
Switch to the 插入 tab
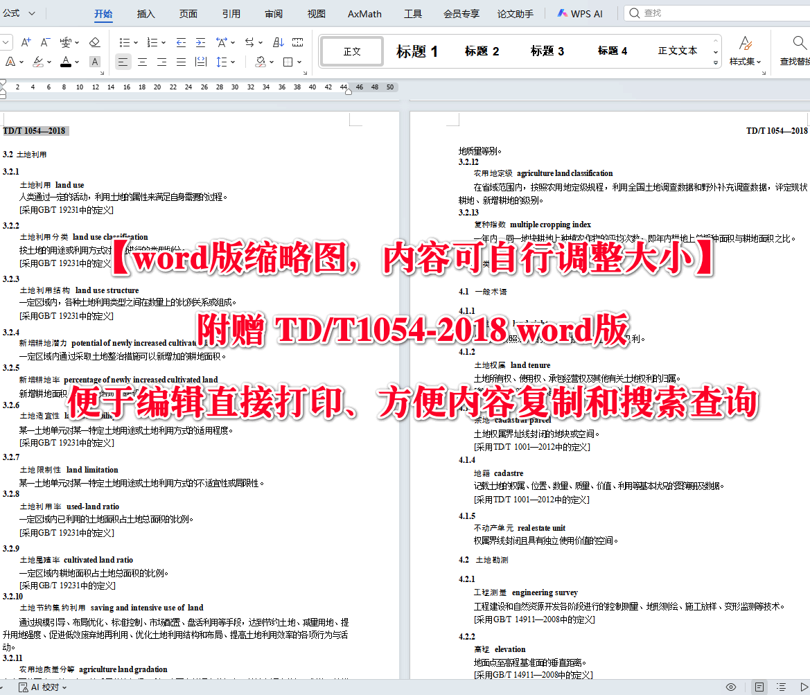(146, 14)
